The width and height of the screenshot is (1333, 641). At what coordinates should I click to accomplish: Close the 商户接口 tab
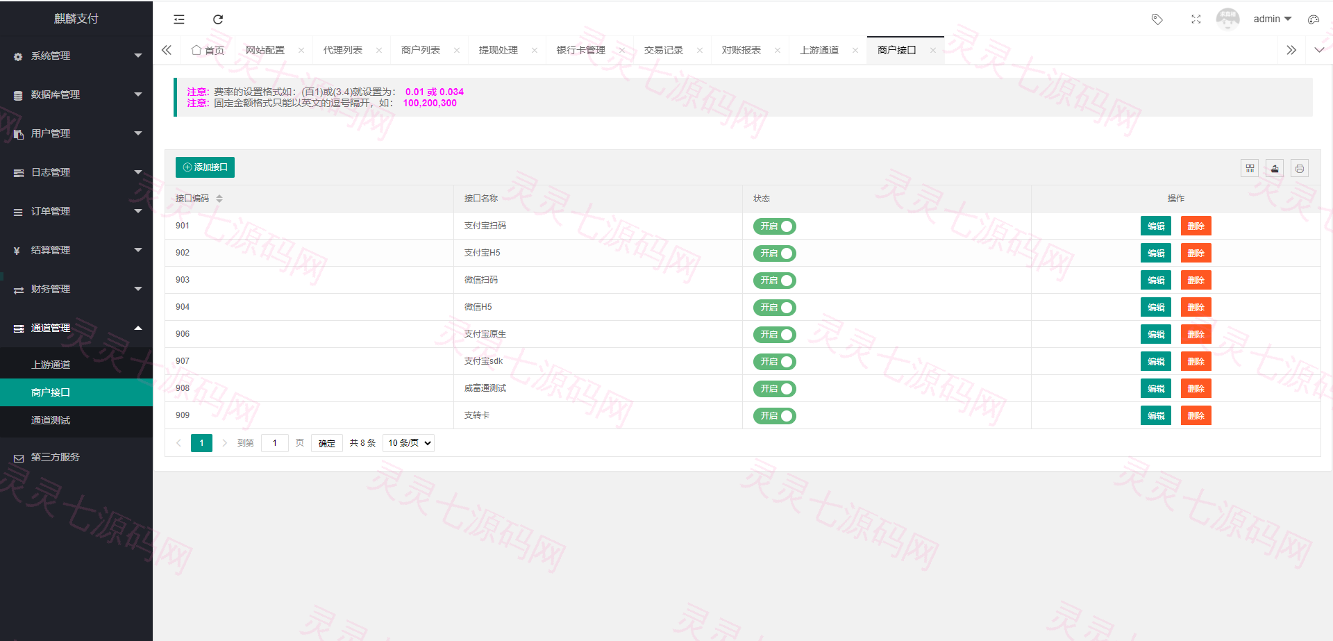click(933, 50)
